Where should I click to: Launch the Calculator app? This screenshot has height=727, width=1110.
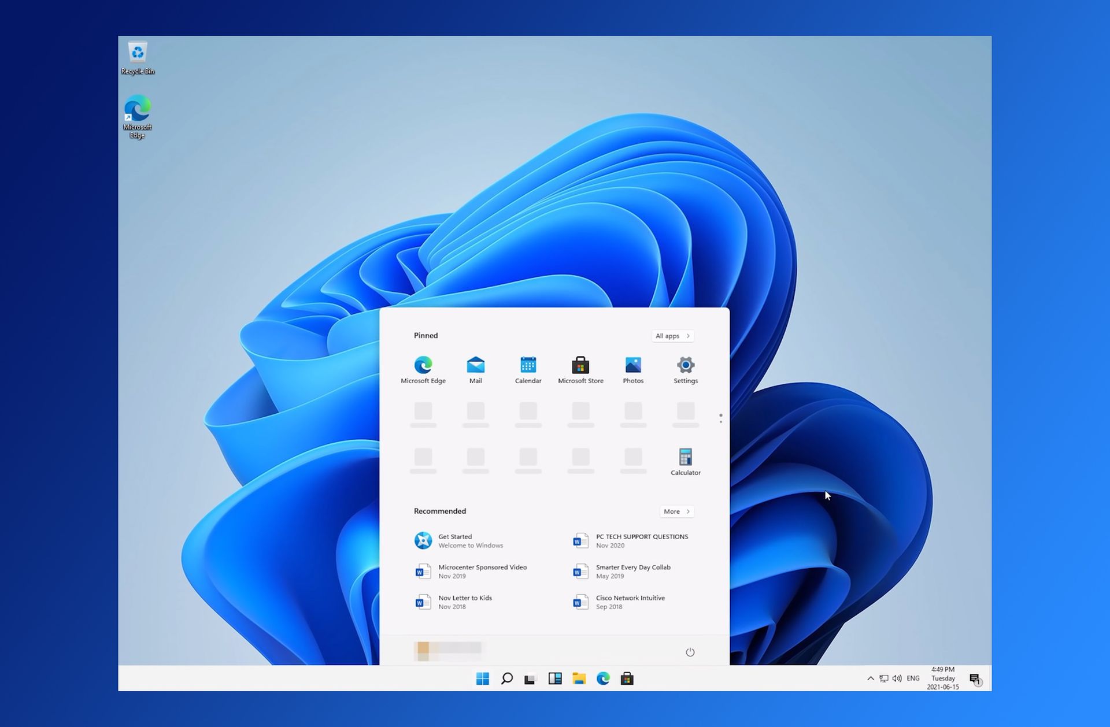click(685, 458)
